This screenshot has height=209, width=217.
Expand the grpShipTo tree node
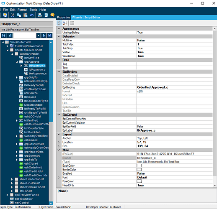tap(17, 77)
